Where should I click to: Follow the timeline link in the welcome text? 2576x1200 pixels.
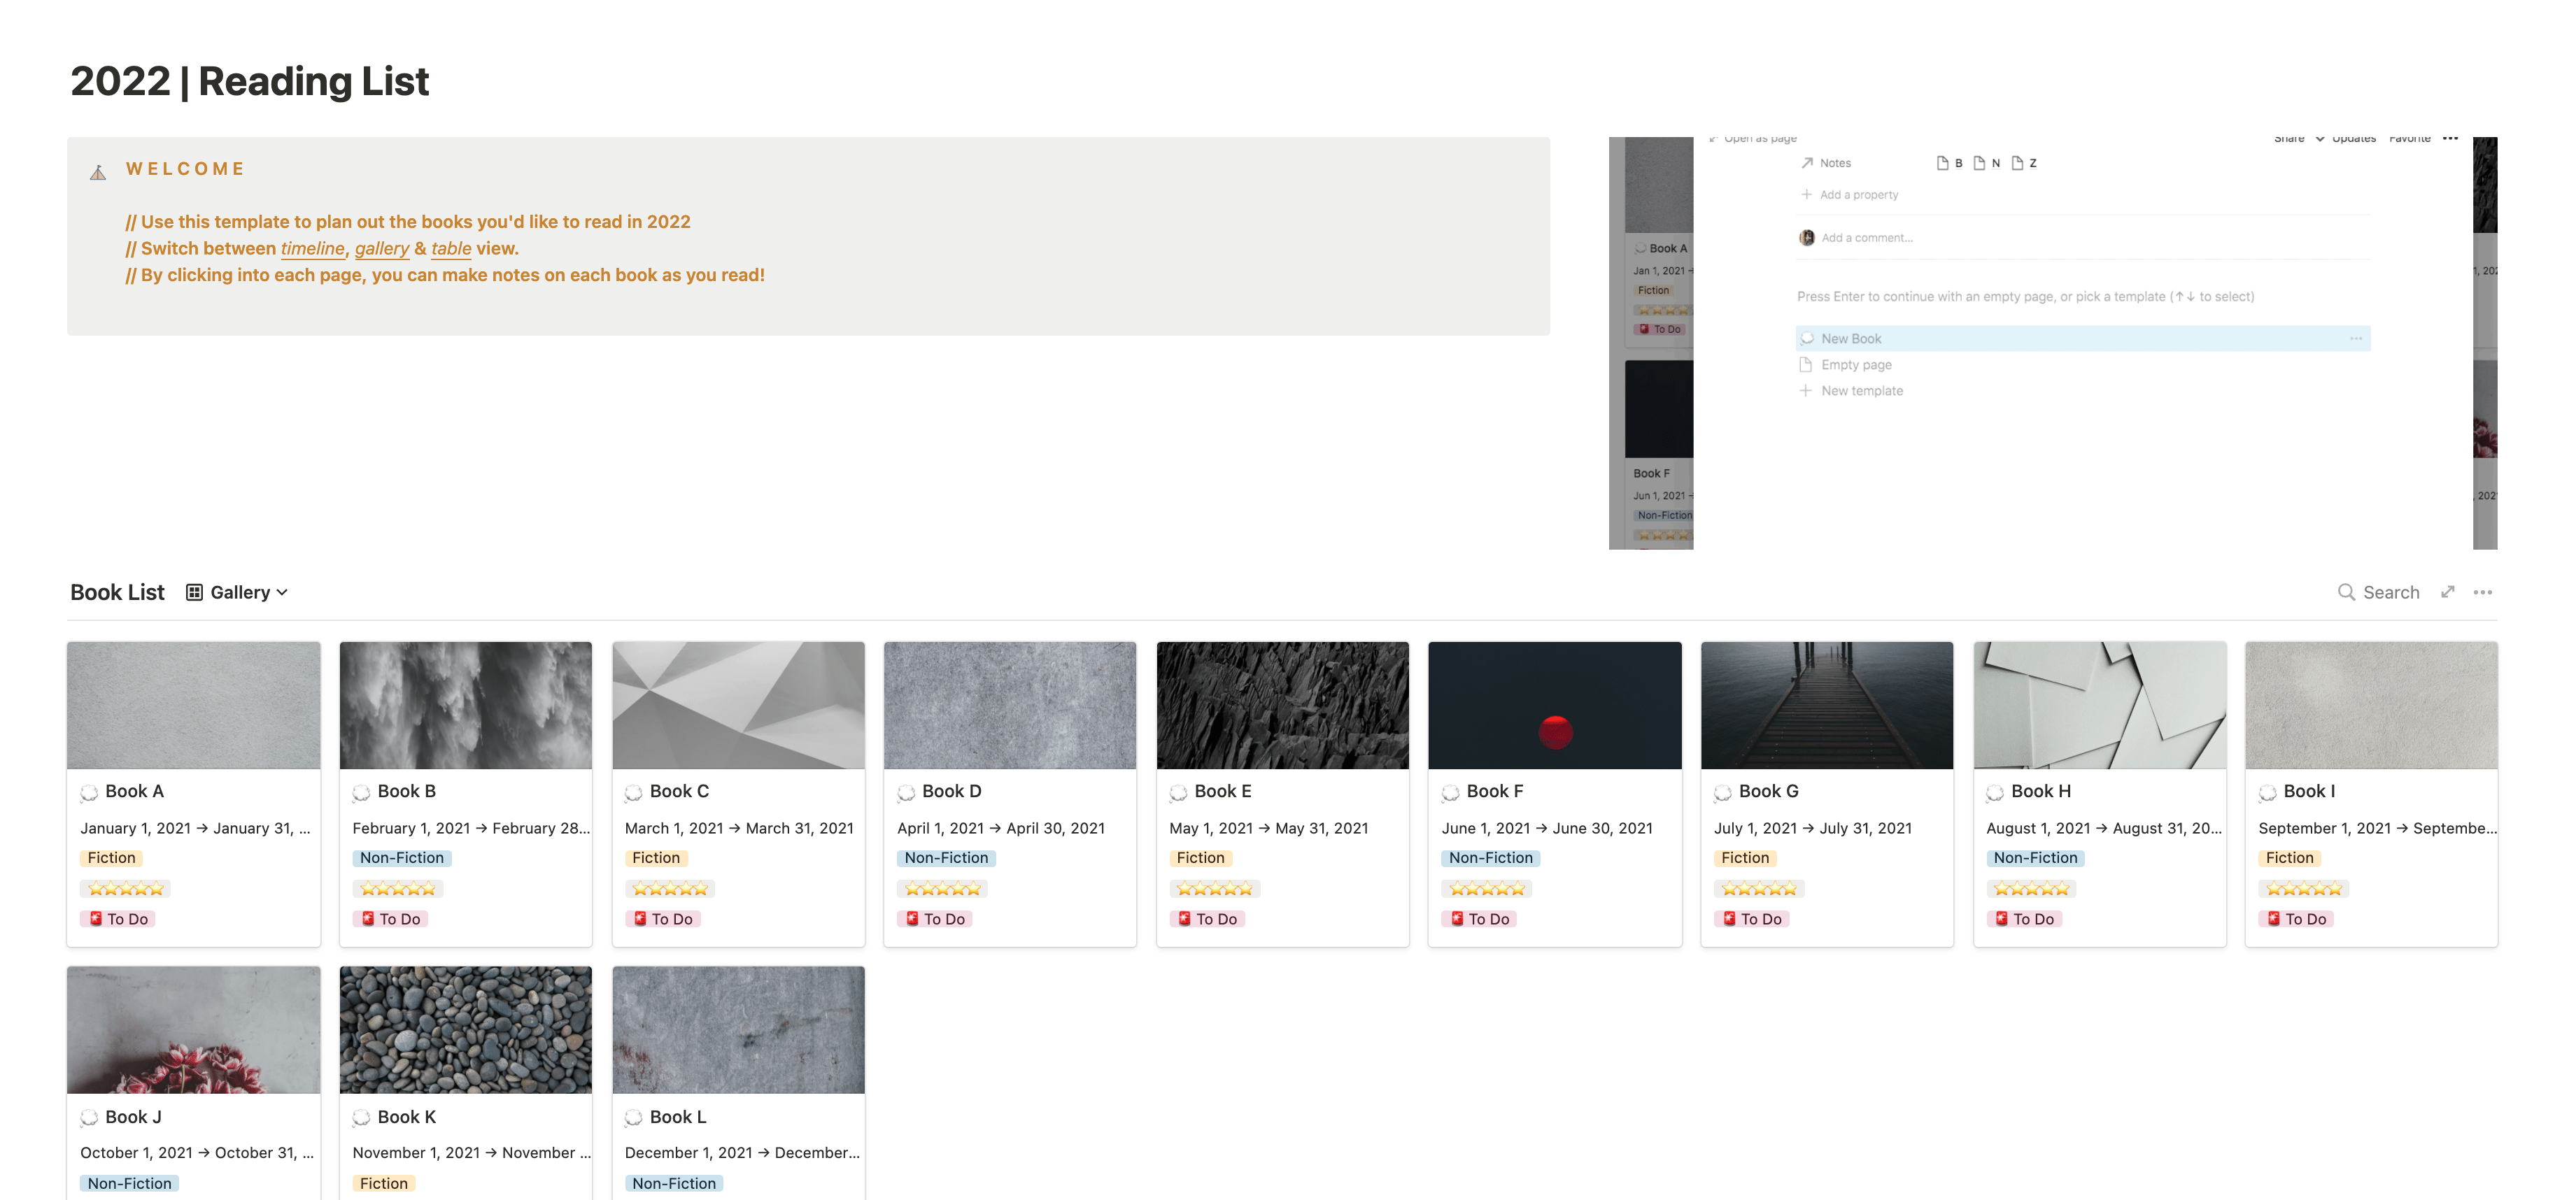[312, 248]
